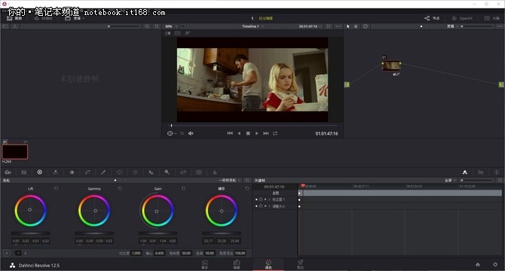Play the clip forward
Image resolution: width=505 pixels, height=271 pixels.
tap(257, 133)
